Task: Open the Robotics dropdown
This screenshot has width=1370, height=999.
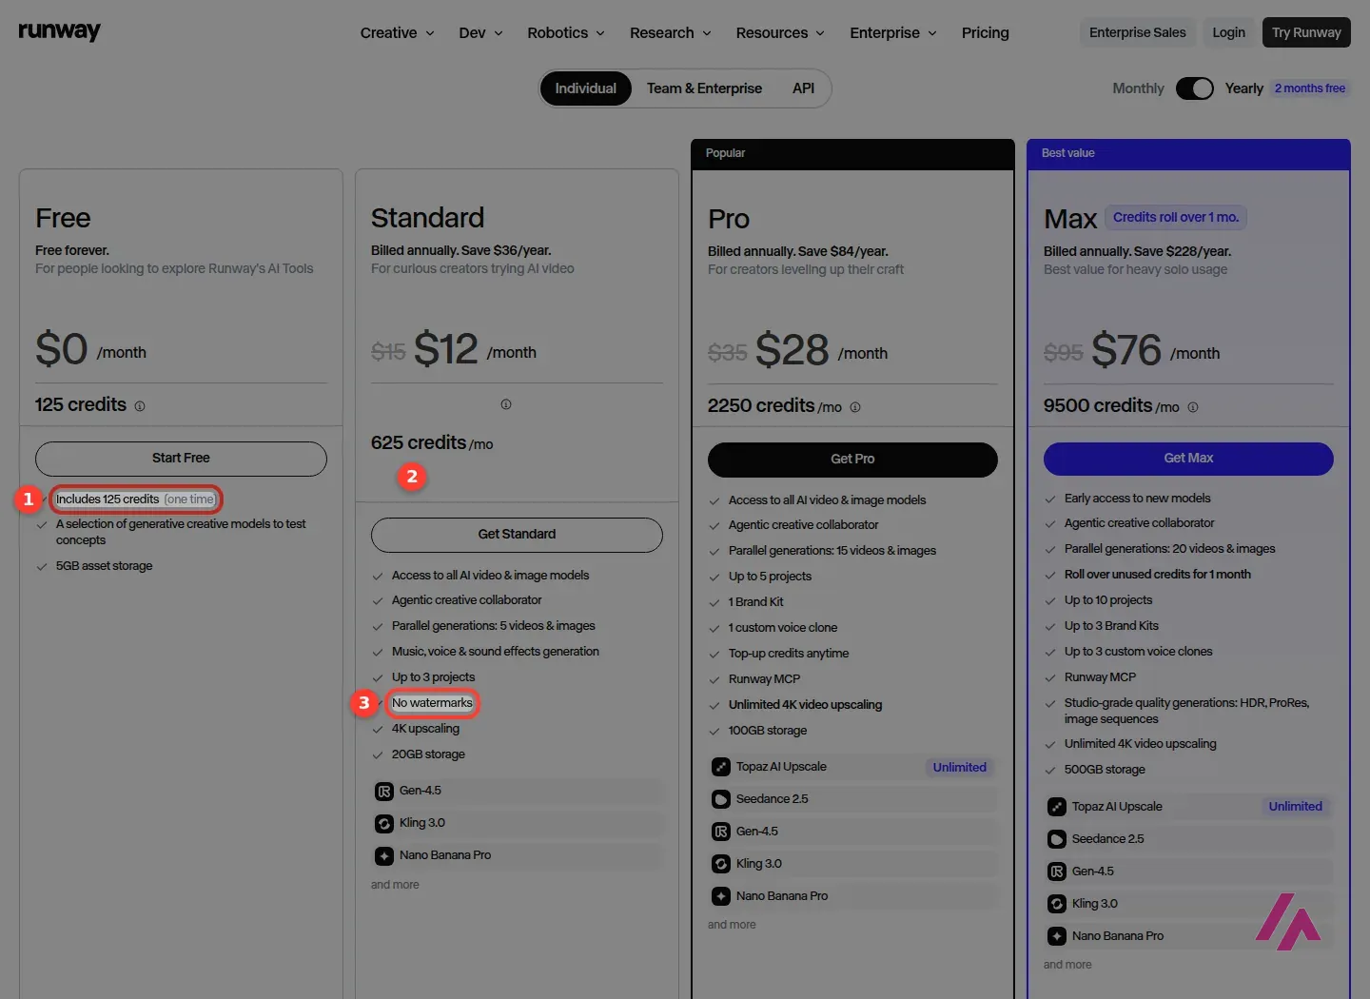Action: point(566,32)
